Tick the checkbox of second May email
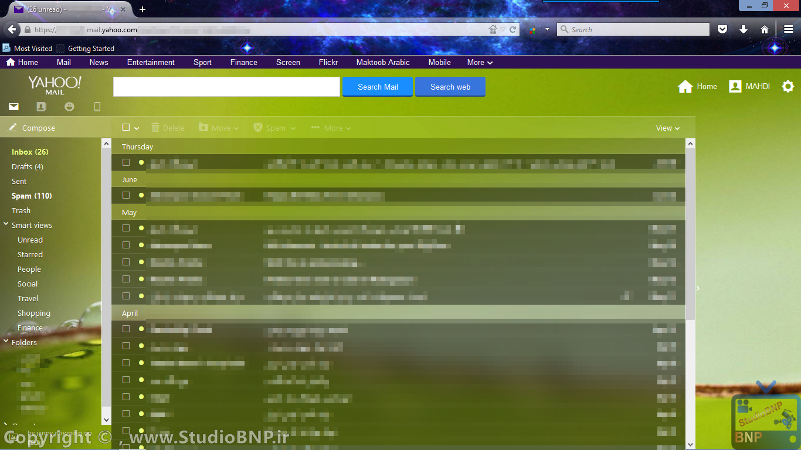This screenshot has width=801, height=450. (126, 245)
